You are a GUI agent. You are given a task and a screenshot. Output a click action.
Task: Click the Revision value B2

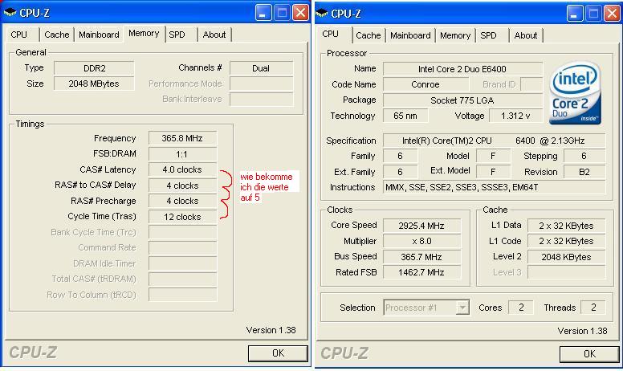pyautogui.click(x=584, y=172)
